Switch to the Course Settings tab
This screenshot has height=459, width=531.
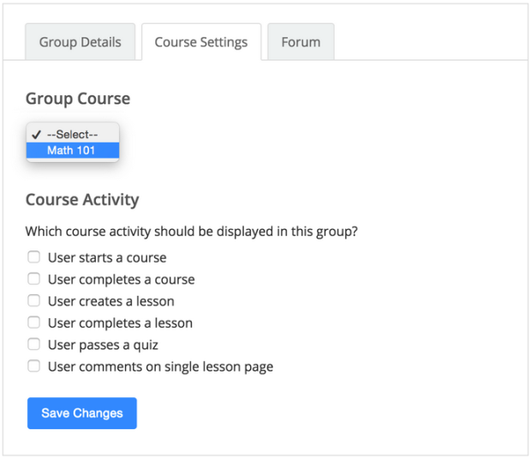coord(201,42)
